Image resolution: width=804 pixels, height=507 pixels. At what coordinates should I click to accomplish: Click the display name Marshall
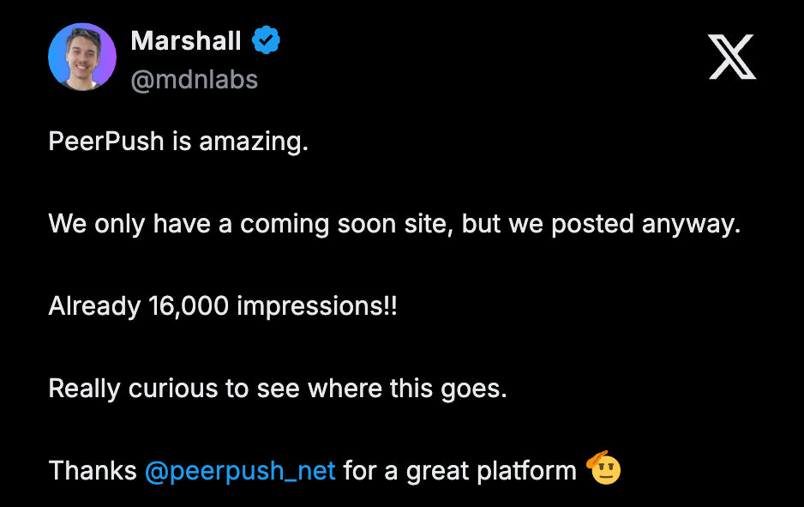(188, 39)
